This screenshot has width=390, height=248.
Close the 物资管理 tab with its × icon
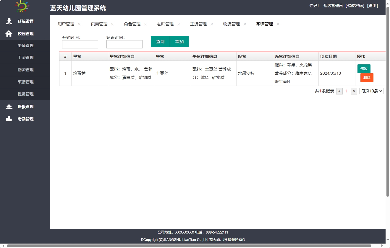click(x=245, y=24)
